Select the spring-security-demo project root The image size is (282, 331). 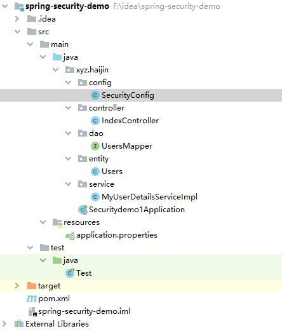tap(67, 6)
